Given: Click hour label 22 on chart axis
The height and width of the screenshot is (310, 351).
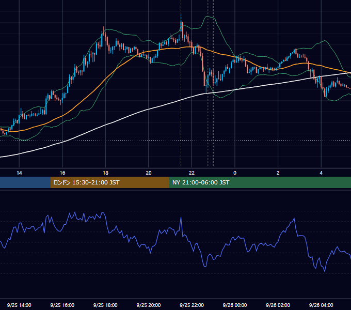Looking at the screenshot, I should pyautogui.click(x=192, y=173).
